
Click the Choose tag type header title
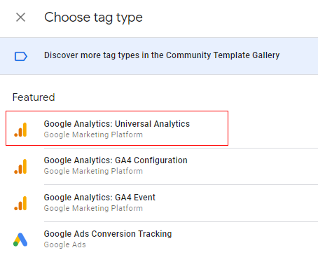tap(93, 18)
